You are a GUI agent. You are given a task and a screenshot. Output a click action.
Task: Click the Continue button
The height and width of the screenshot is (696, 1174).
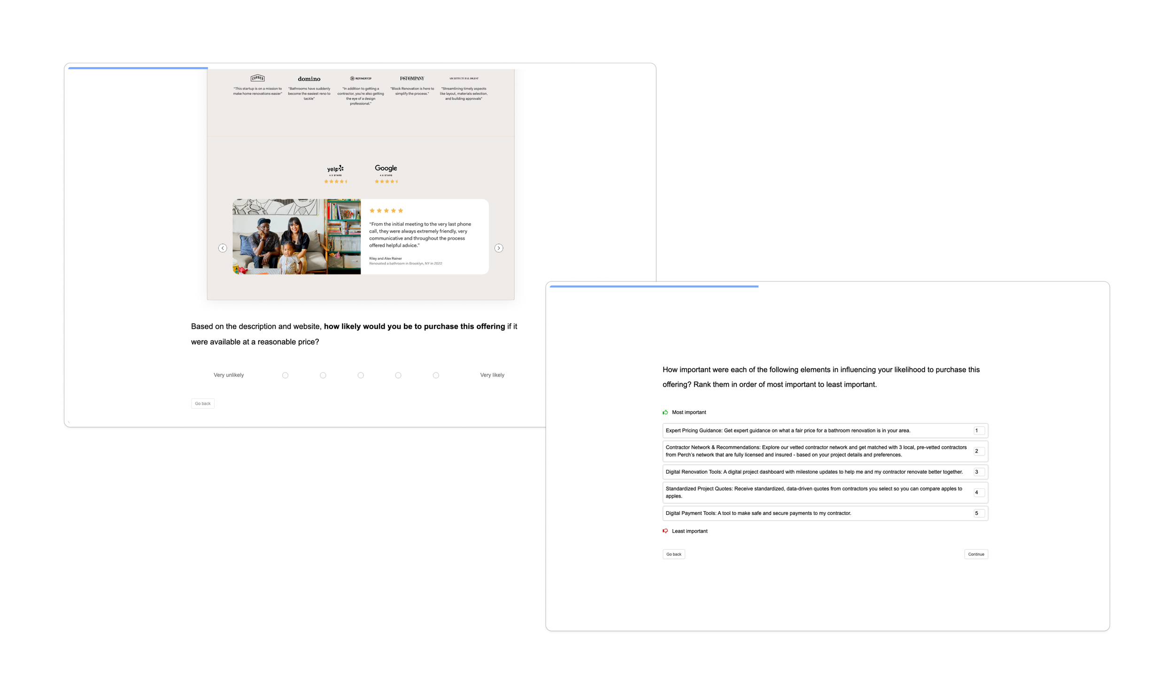tap(976, 554)
